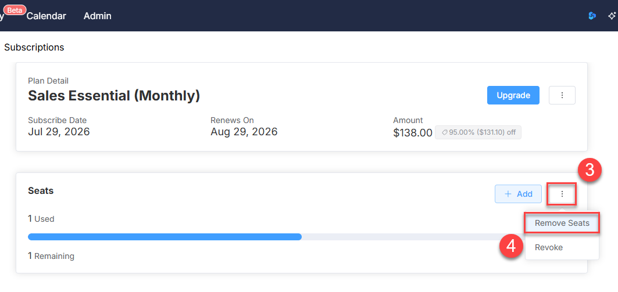Screen dimensions: 618x292
Task: Open the Calendar tab
Action: pos(46,16)
